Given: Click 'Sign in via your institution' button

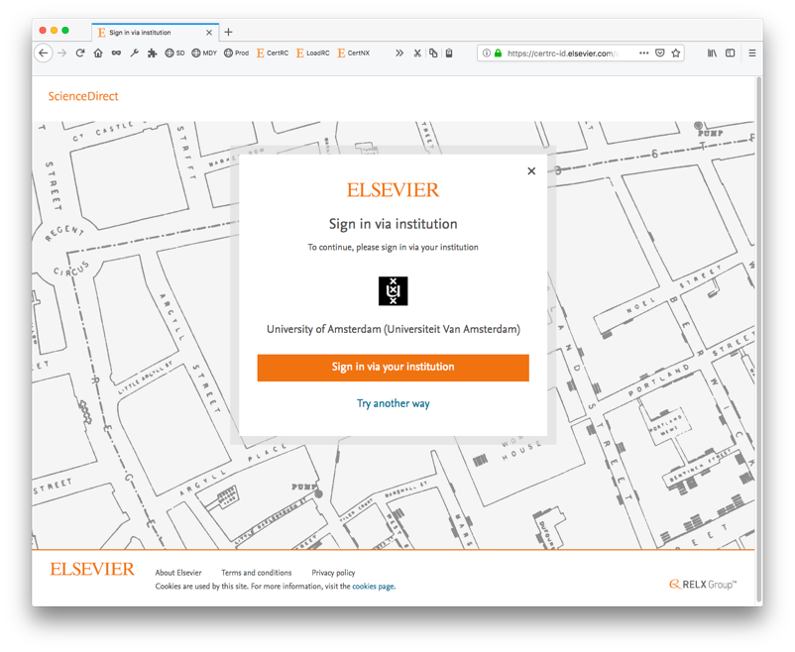Looking at the screenshot, I should coord(393,368).
